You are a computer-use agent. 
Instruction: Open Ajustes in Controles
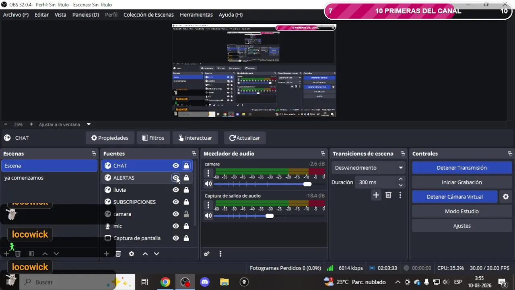pos(462,226)
